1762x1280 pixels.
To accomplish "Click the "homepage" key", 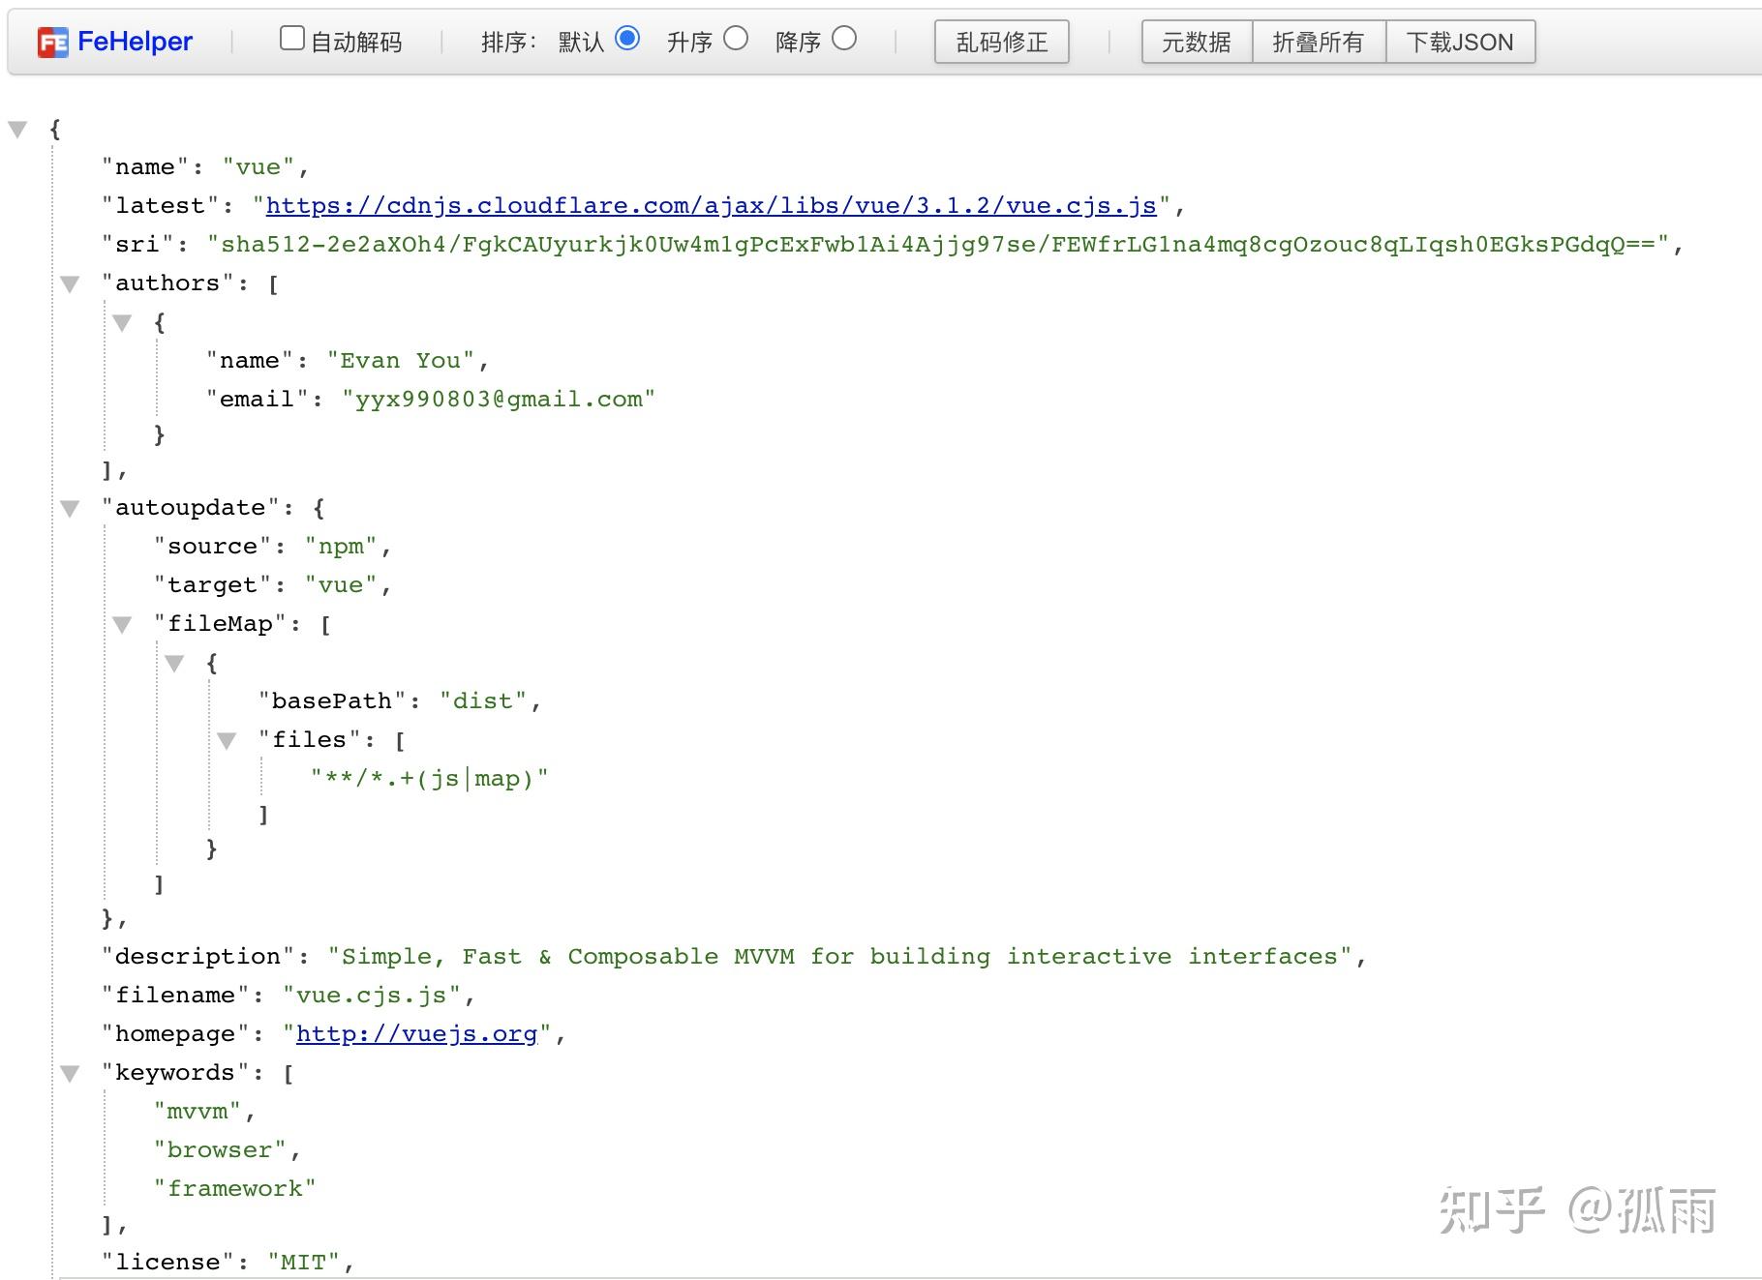I will point(176,1033).
